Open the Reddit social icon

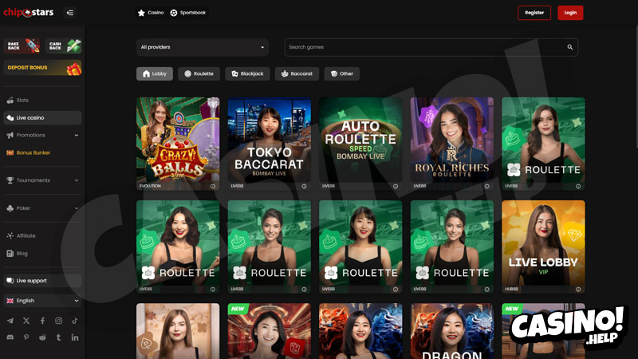[42, 337]
